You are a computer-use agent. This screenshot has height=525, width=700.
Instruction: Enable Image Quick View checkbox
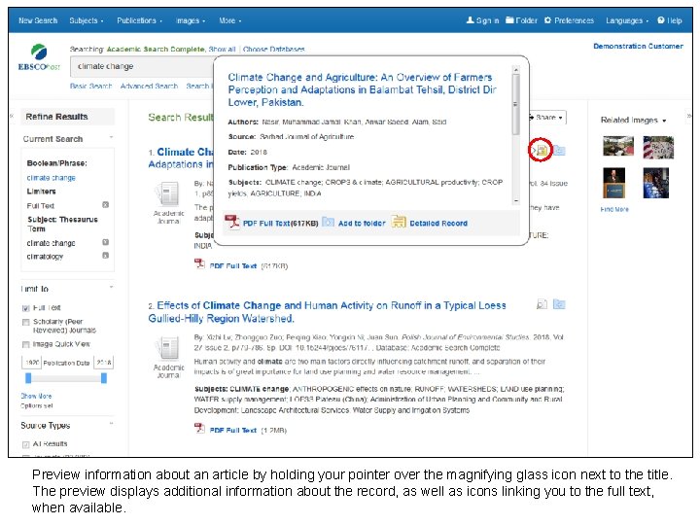tap(26, 344)
